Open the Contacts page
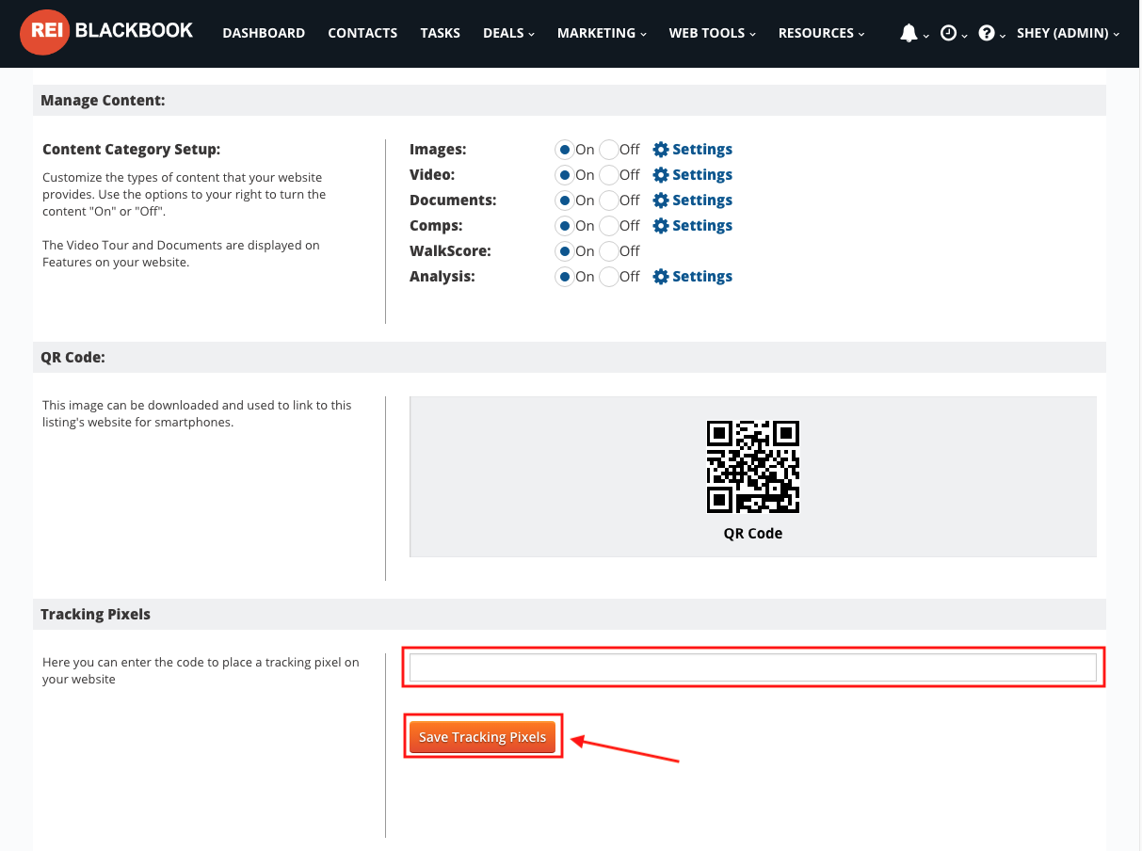The image size is (1142, 851). click(x=362, y=33)
